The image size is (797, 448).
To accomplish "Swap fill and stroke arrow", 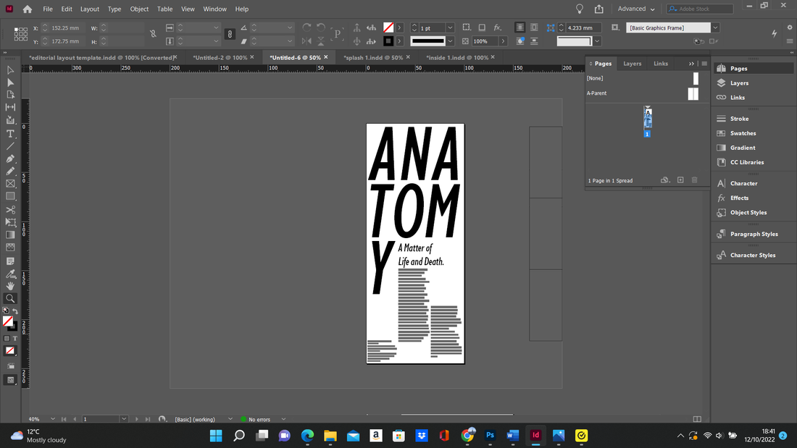I will click(x=15, y=311).
